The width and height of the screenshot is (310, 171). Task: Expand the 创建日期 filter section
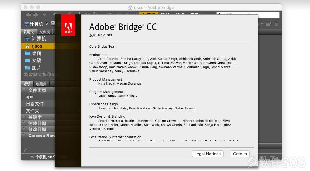tap(24, 123)
